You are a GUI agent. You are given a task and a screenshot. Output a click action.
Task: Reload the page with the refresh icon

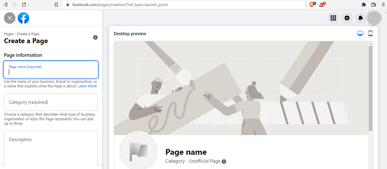pos(24,4)
